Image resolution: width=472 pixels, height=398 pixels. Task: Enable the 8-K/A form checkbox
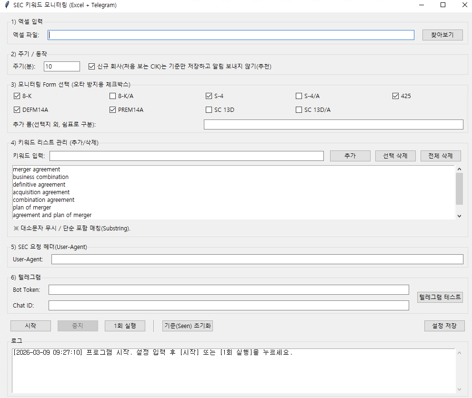coord(113,96)
